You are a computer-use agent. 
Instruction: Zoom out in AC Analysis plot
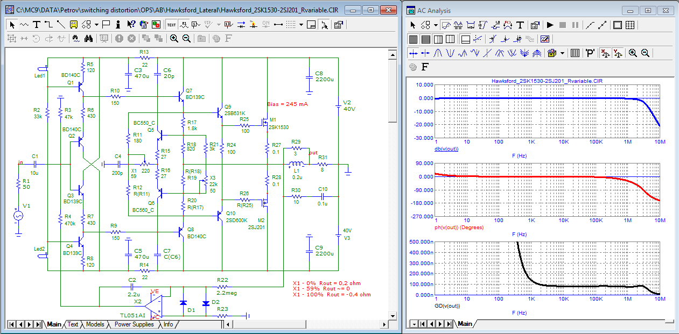point(645,53)
